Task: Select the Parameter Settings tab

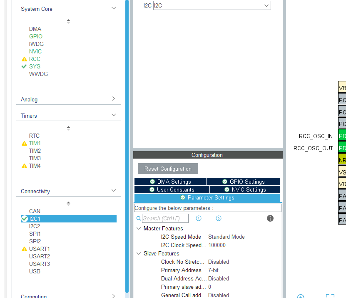Action: [x=207, y=198]
